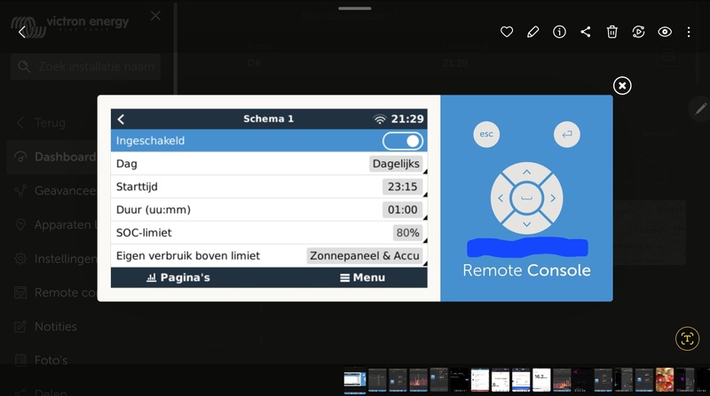The height and width of the screenshot is (396, 710).
Task: Open Zonnepaneel & Accu option selector
Action: pyautogui.click(x=365, y=256)
